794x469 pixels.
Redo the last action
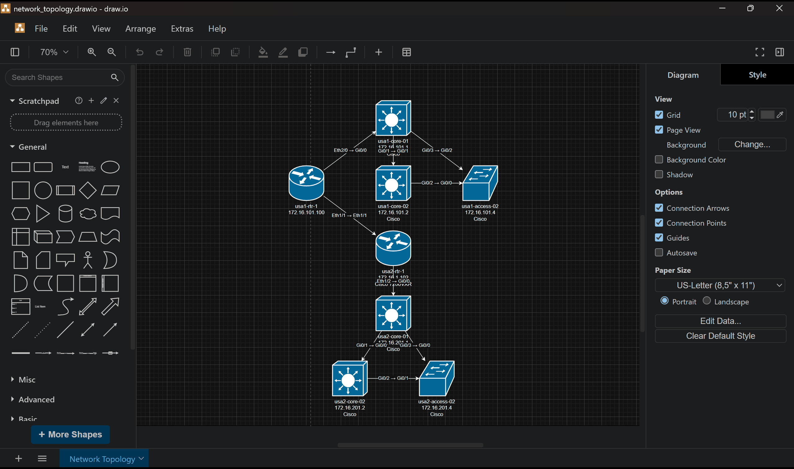point(159,52)
